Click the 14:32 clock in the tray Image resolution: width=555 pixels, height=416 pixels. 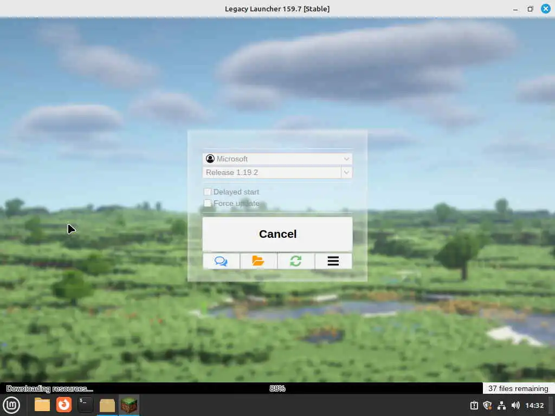coord(534,405)
